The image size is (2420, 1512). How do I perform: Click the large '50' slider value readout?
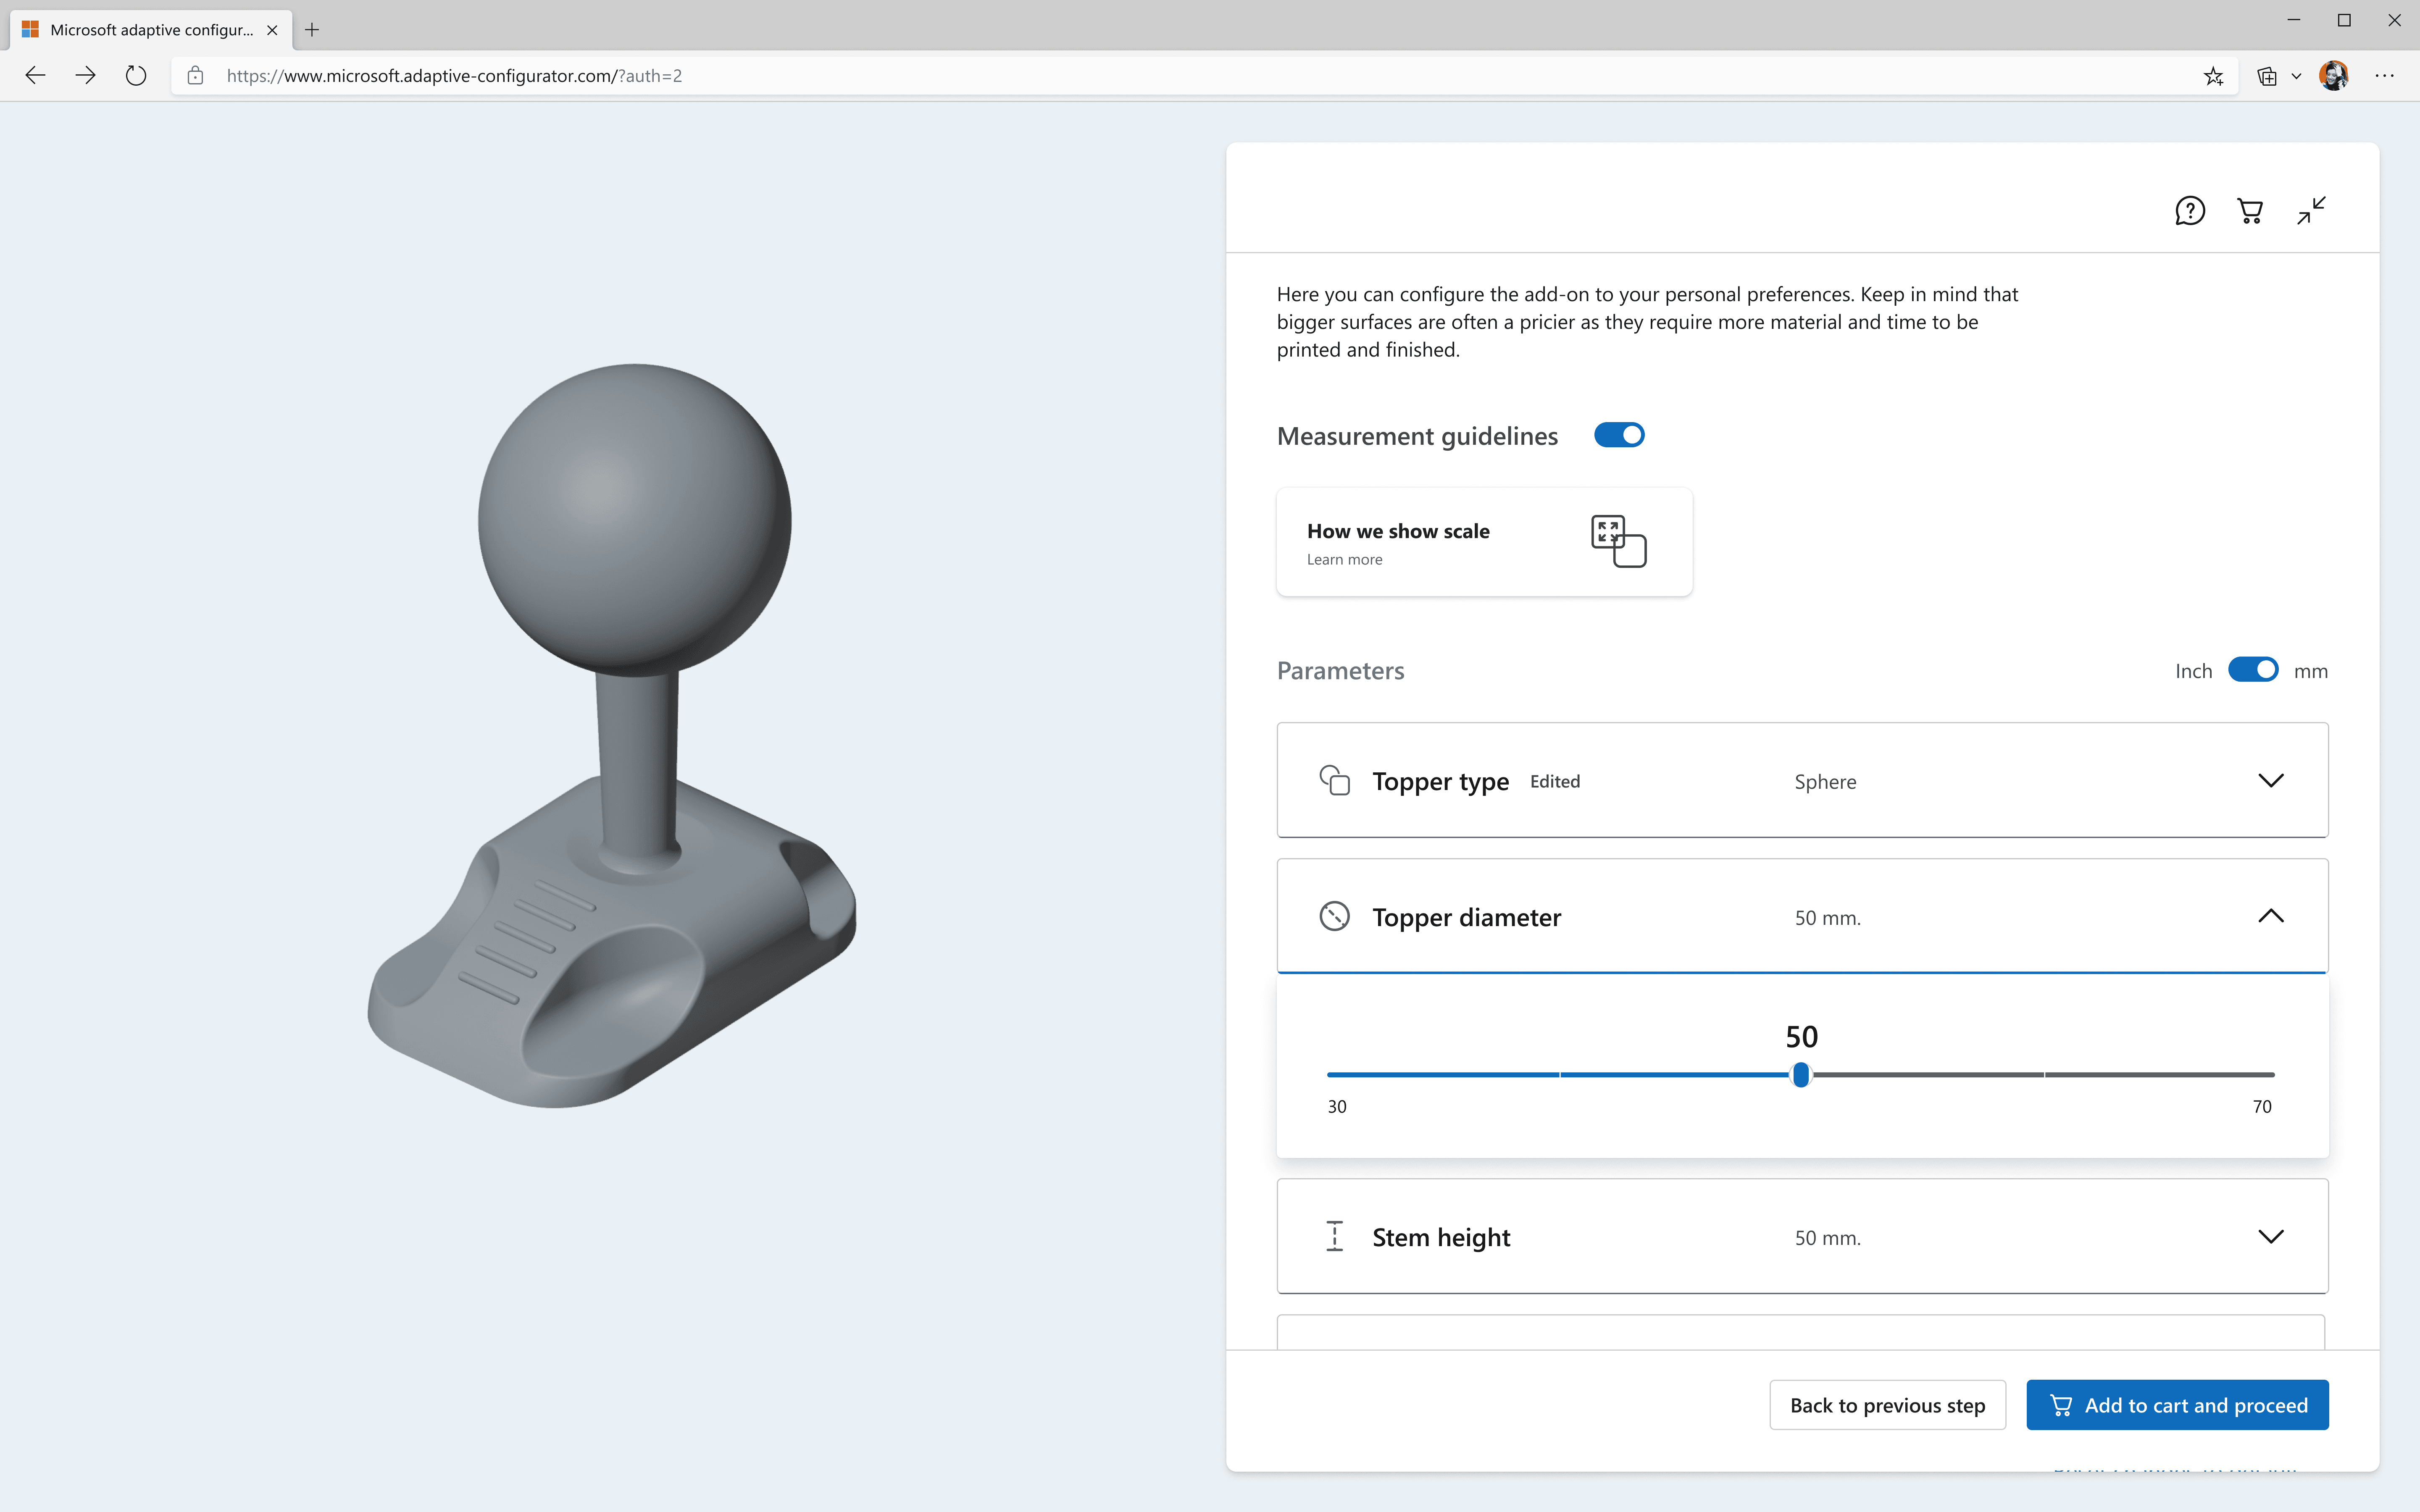click(1802, 1037)
